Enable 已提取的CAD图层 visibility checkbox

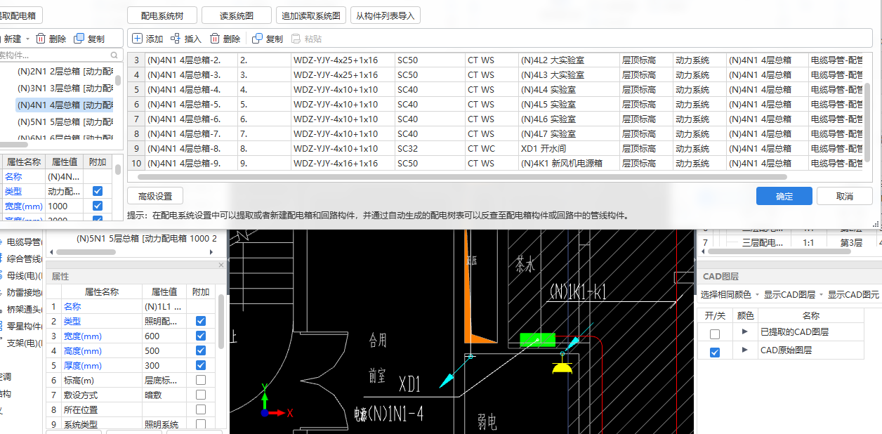click(715, 334)
